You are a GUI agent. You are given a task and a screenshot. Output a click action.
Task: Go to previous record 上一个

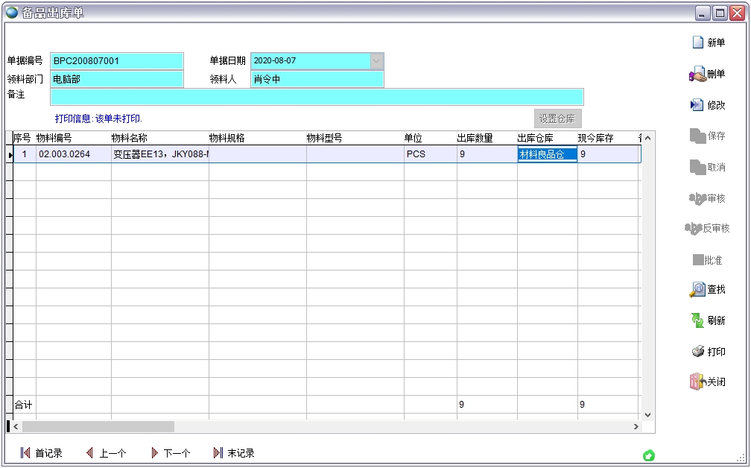[90, 453]
